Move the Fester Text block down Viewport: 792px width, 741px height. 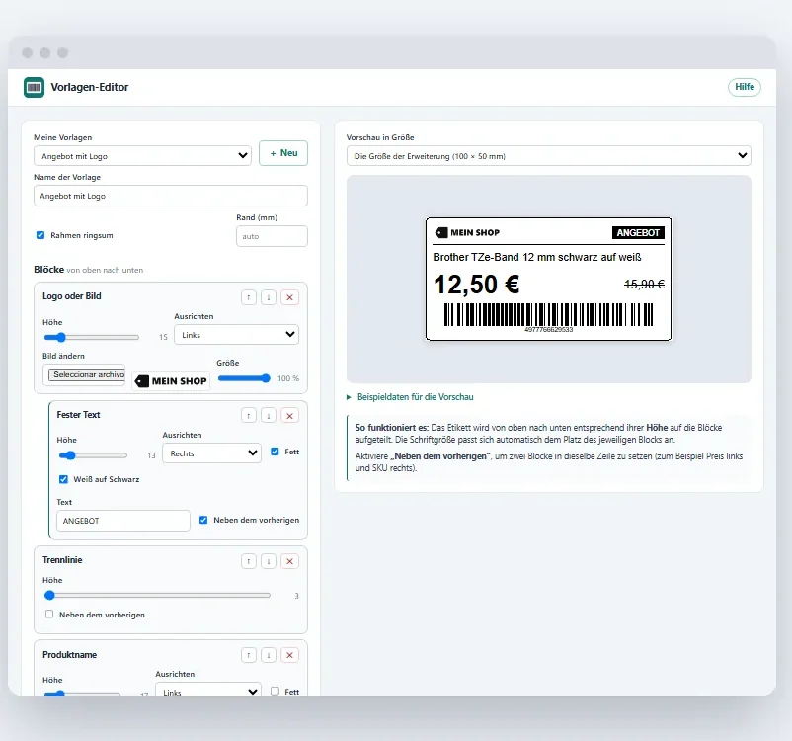point(269,416)
